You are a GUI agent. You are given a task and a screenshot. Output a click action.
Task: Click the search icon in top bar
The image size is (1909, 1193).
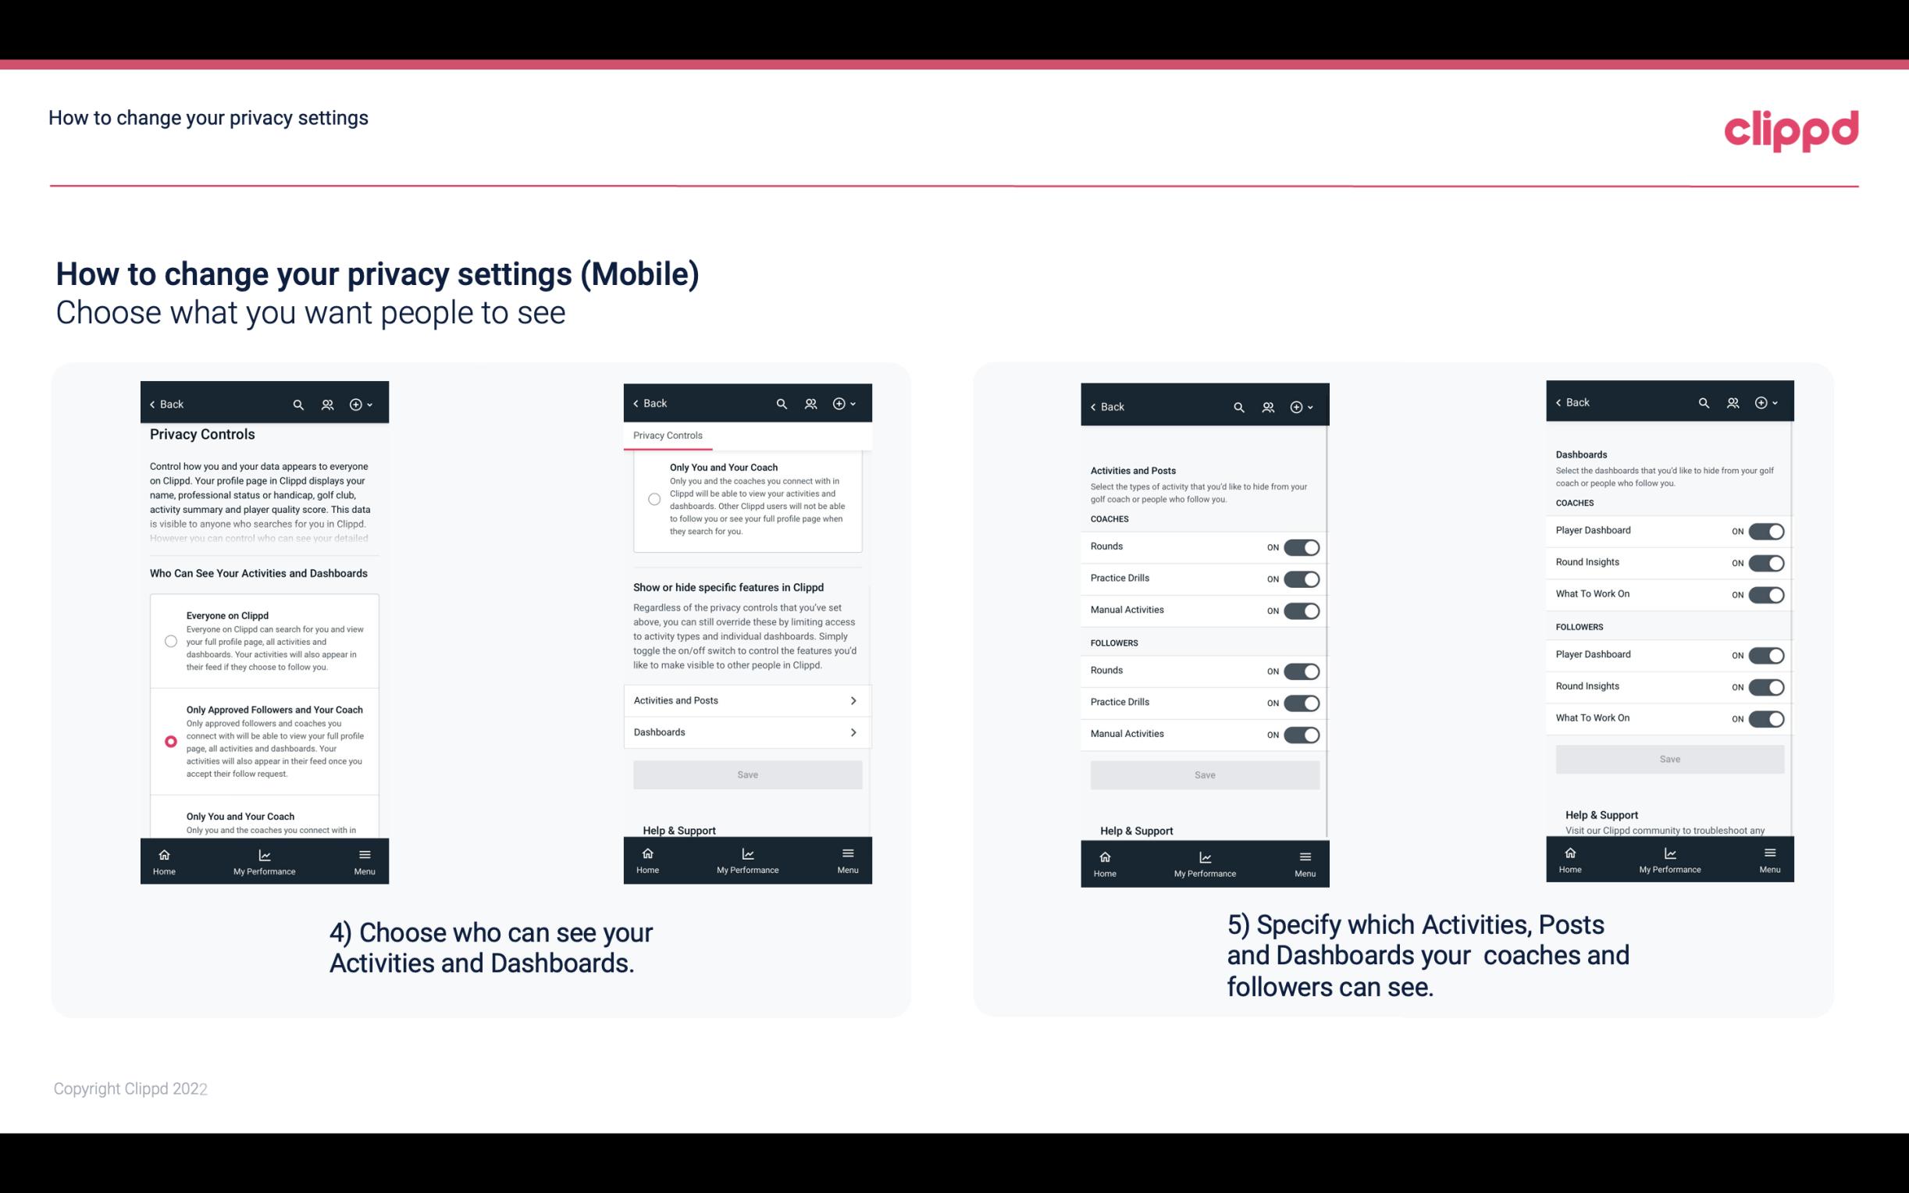click(298, 404)
